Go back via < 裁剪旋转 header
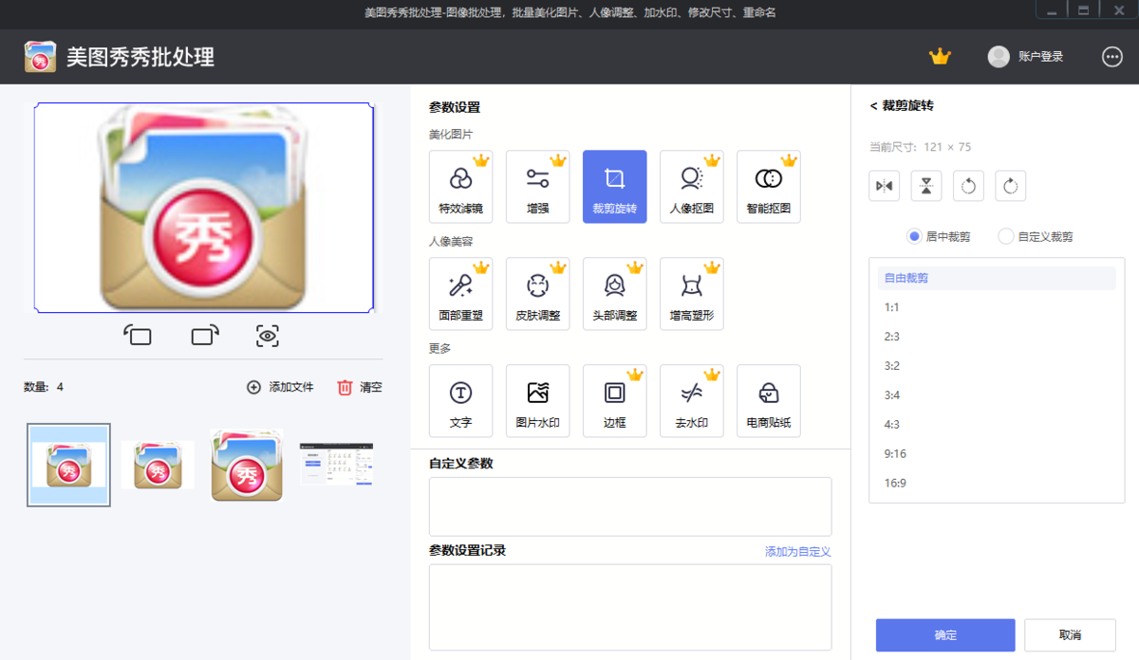 tap(902, 106)
